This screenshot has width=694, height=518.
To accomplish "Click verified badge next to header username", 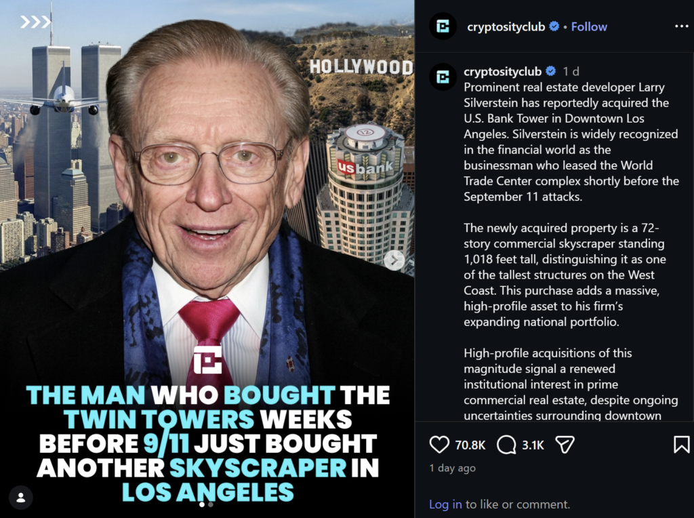I will tap(554, 26).
